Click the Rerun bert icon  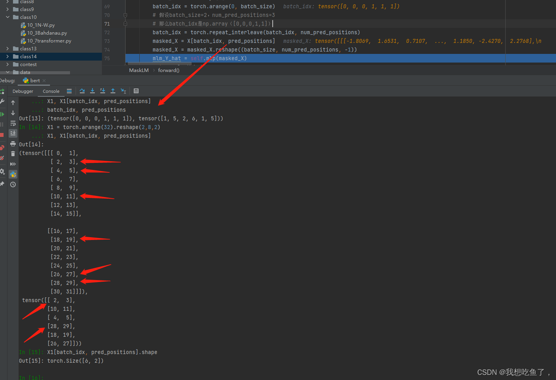coord(2,91)
